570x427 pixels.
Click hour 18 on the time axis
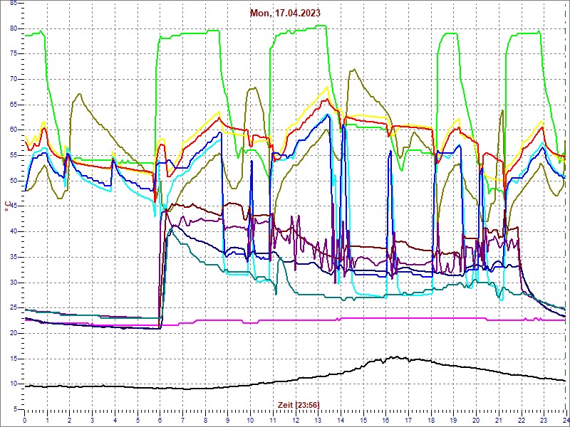tap(430, 421)
